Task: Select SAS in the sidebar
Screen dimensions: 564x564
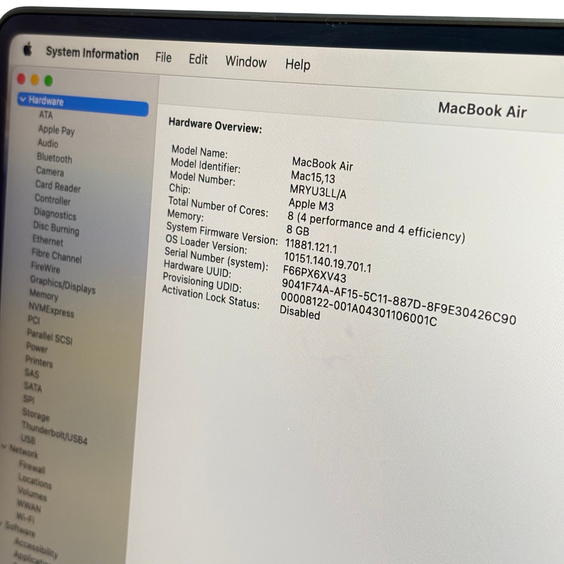Action: (32, 373)
